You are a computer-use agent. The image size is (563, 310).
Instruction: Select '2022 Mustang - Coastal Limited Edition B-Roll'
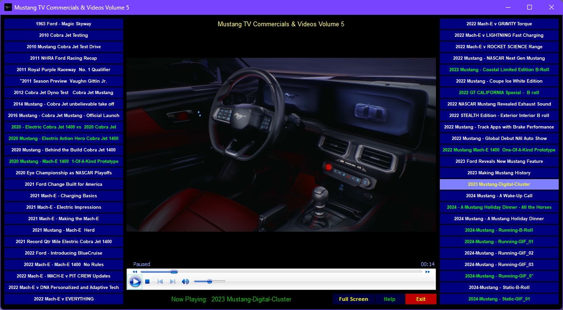pyautogui.click(x=499, y=70)
